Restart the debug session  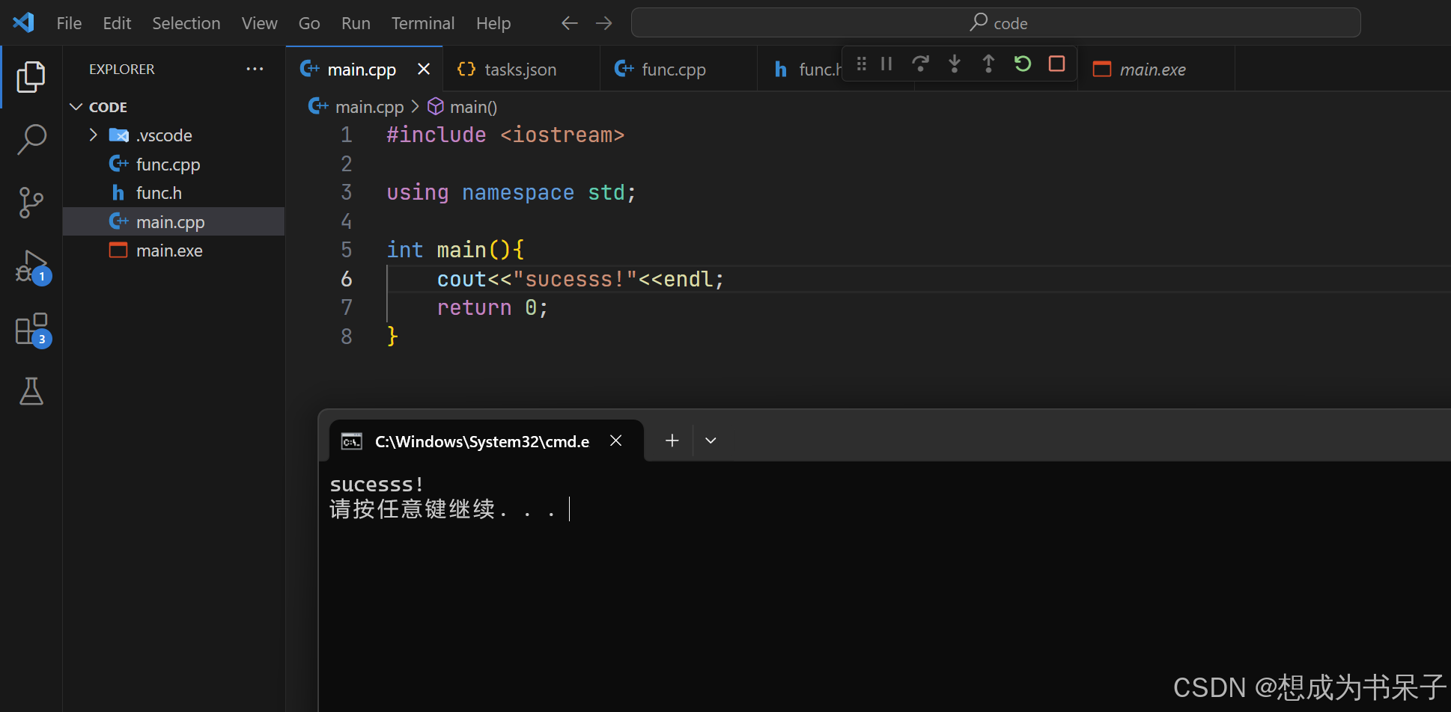pos(1022,64)
